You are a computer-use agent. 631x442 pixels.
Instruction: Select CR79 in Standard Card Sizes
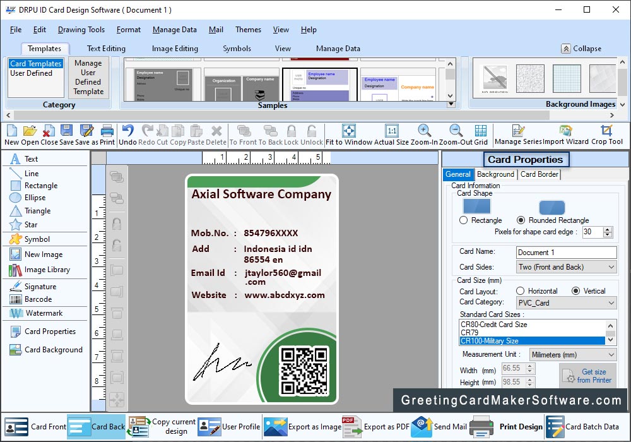[532, 333]
